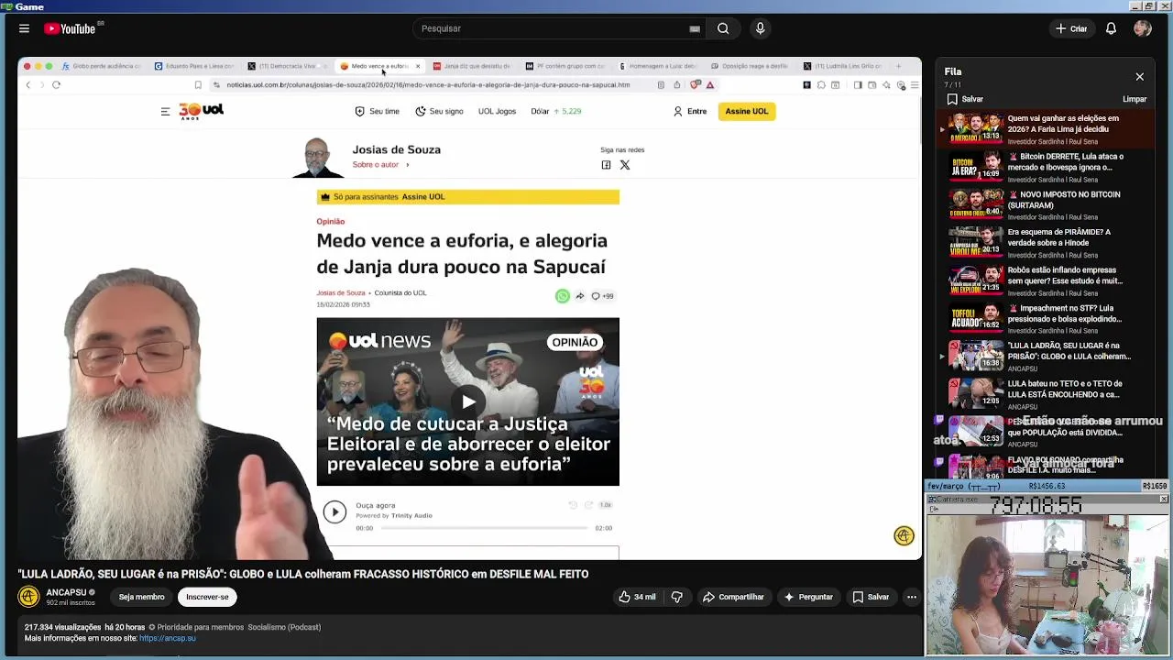Click the Dólar 5,229 quote
Image resolution: width=1173 pixels, height=660 pixels.
[x=556, y=111]
